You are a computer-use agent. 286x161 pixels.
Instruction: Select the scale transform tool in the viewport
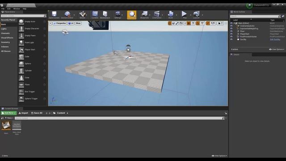pyautogui.click(x=177, y=23)
